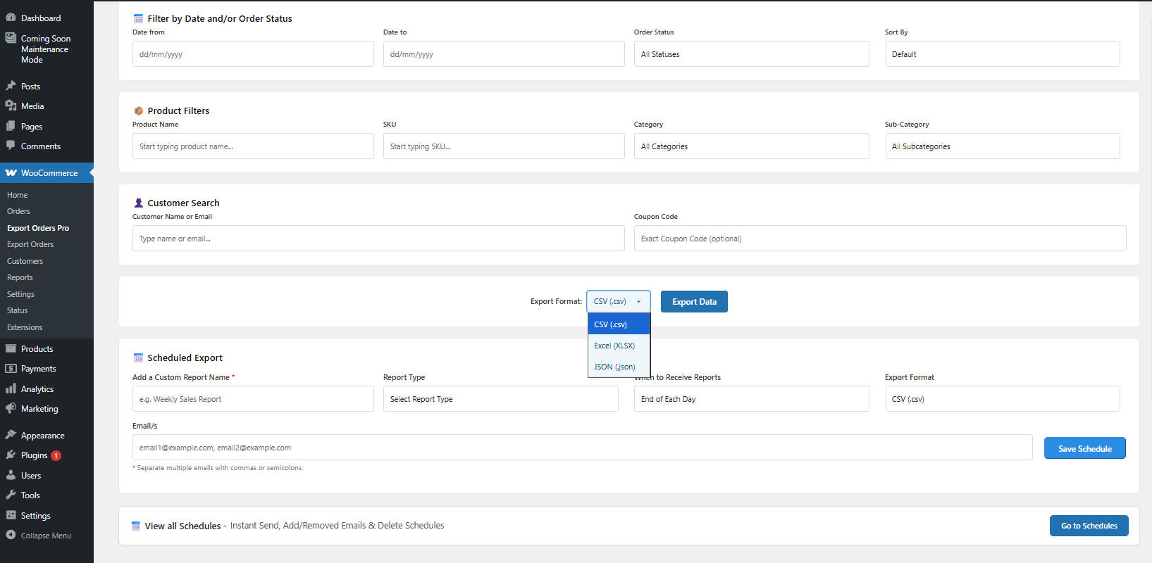This screenshot has height=563, width=1152.
Task: Open WooCommerce Home submenu item
Action: coord(18,195)
